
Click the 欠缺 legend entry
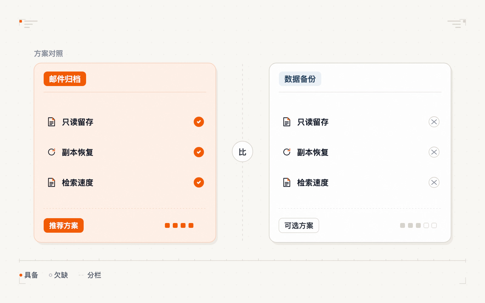(x=59, y=275)
